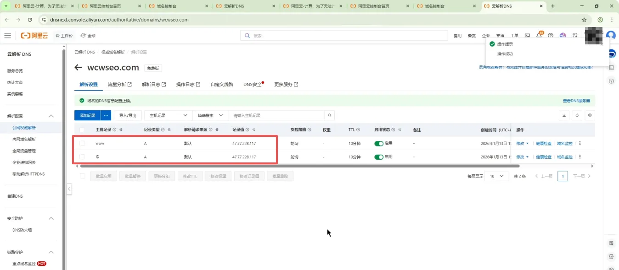Change page size dropdown showing 10

(x=496, y=176)
